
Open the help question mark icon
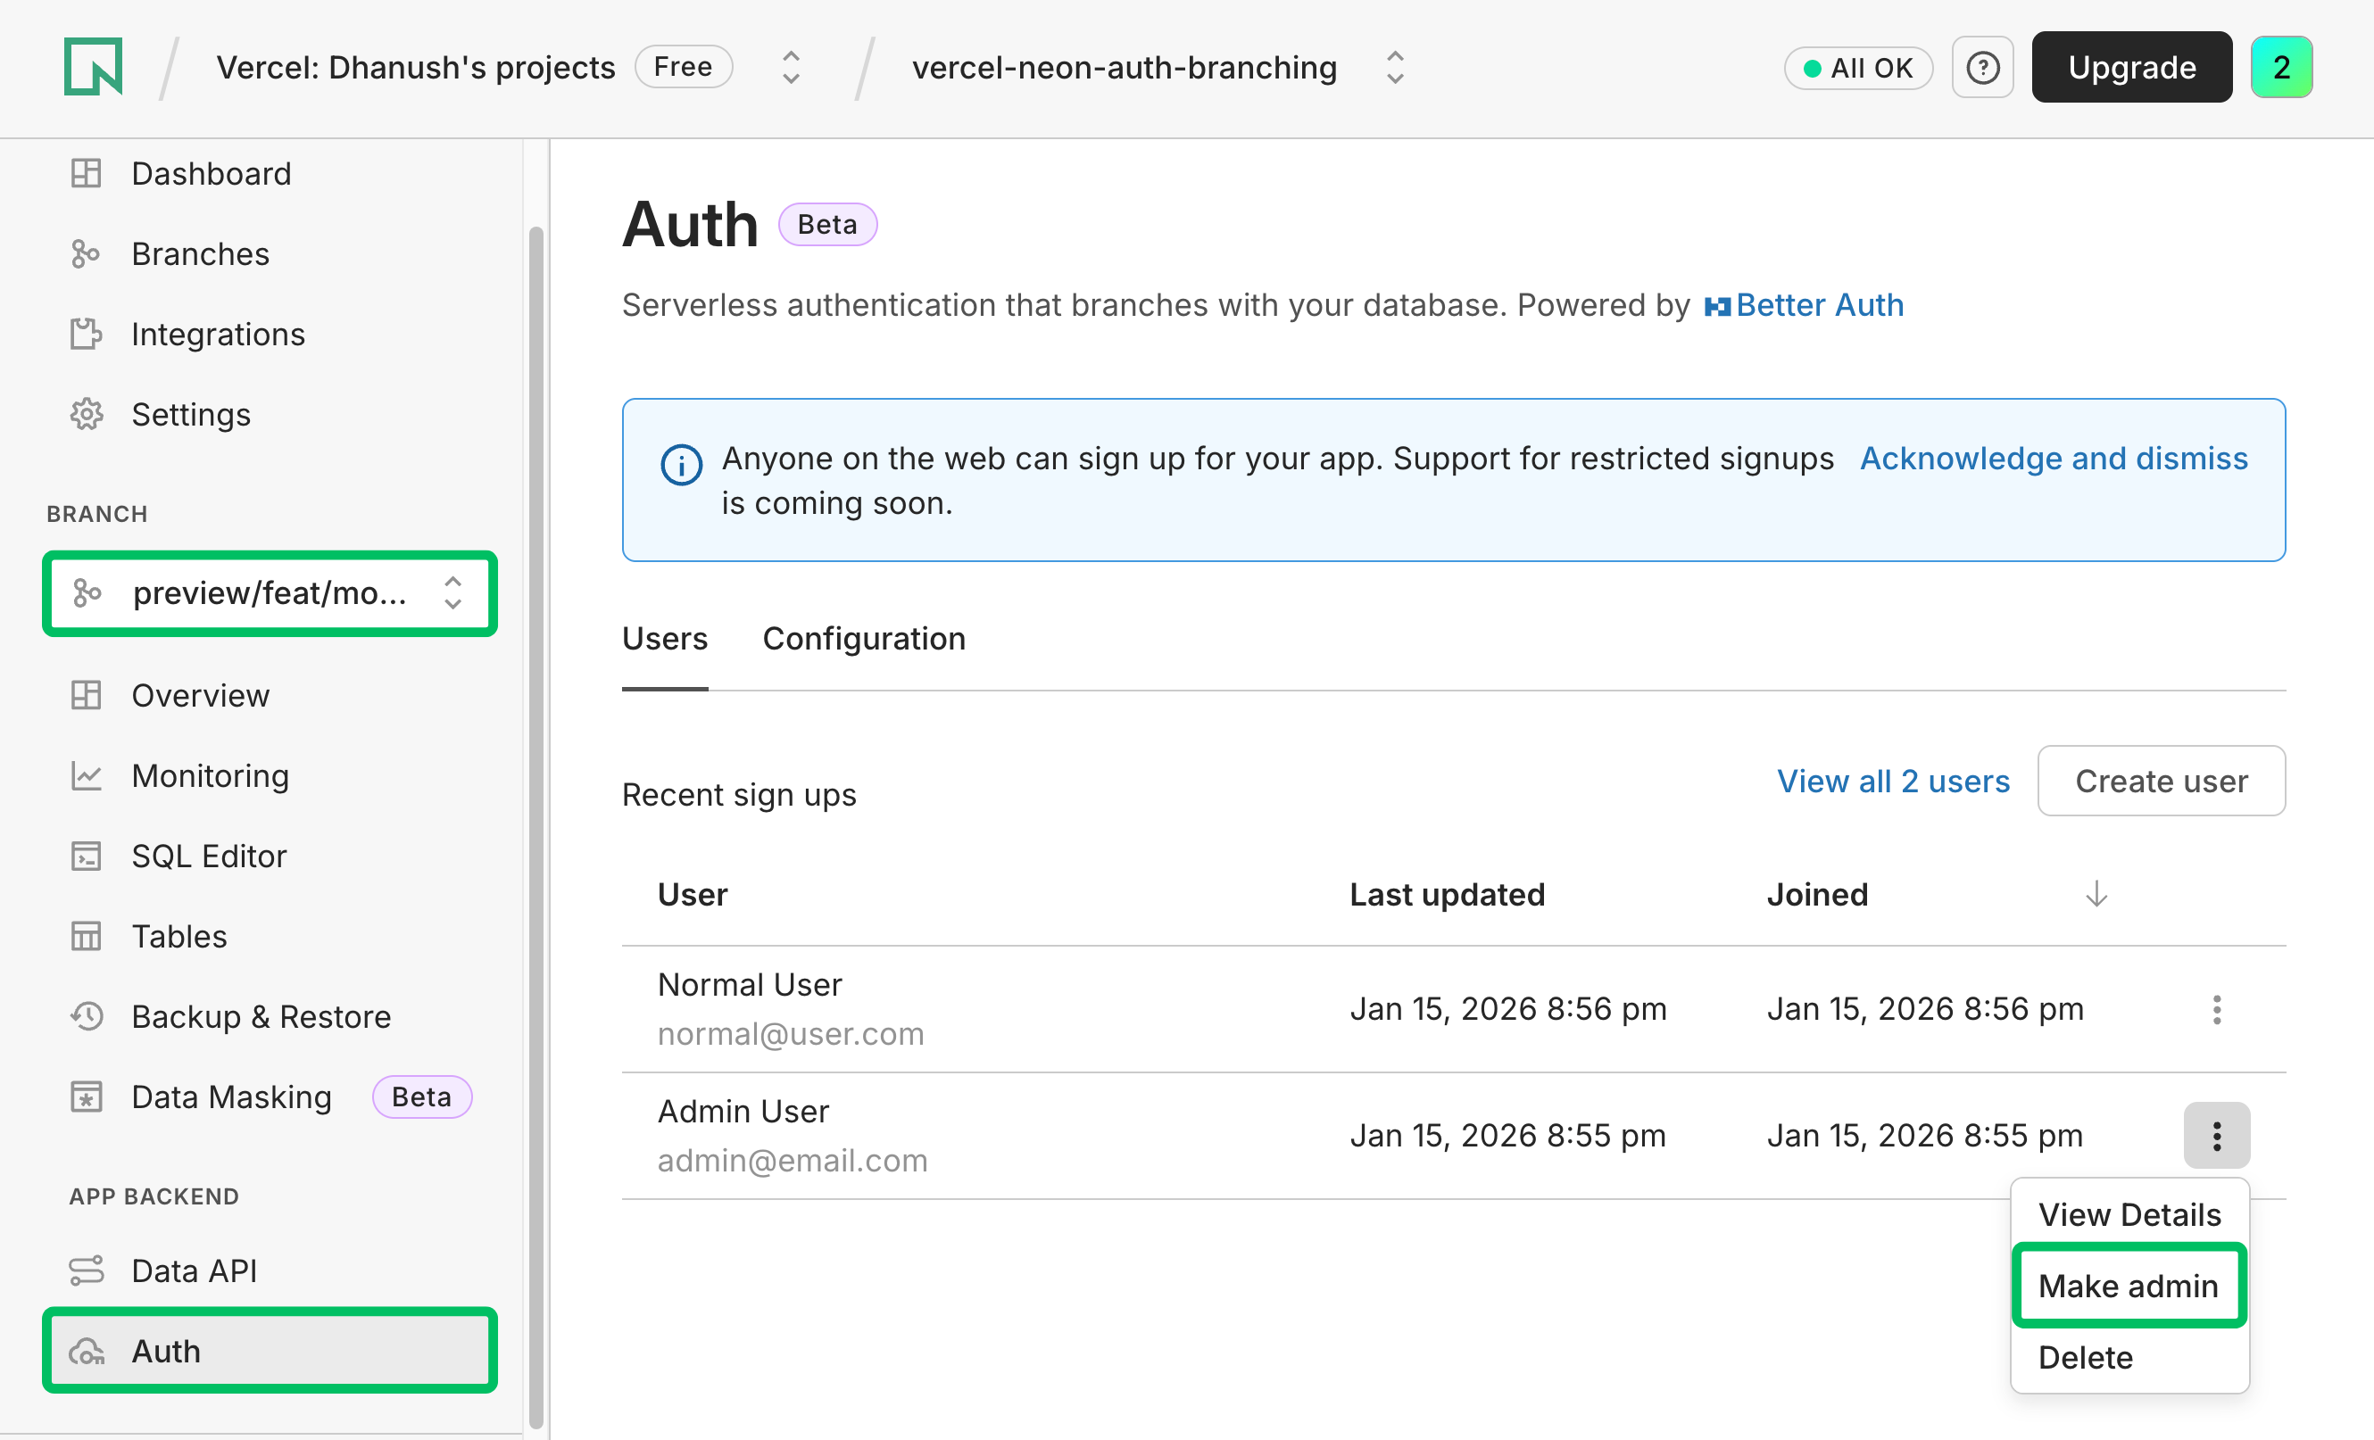1982,68
